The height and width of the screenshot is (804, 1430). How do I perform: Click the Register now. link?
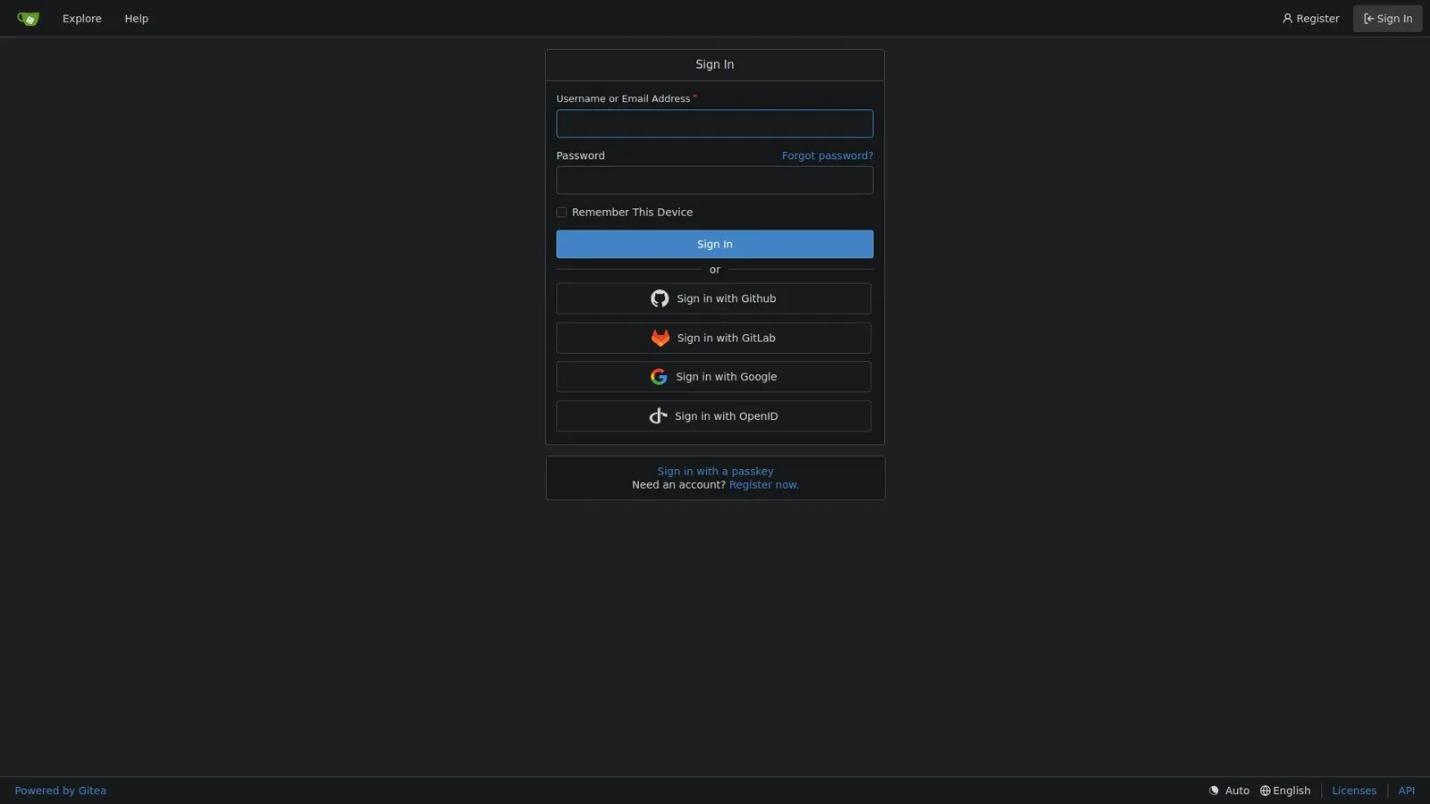(764, 485)
